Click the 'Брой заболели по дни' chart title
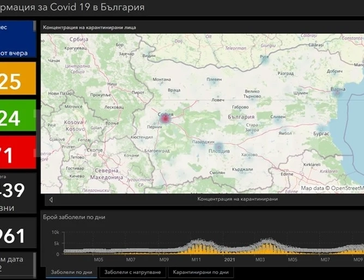This screenshot has height=280, width=364. 74,217
